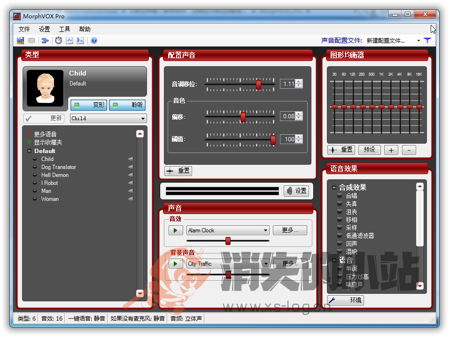Play the City Traffic background sound

tap(176, 263)
